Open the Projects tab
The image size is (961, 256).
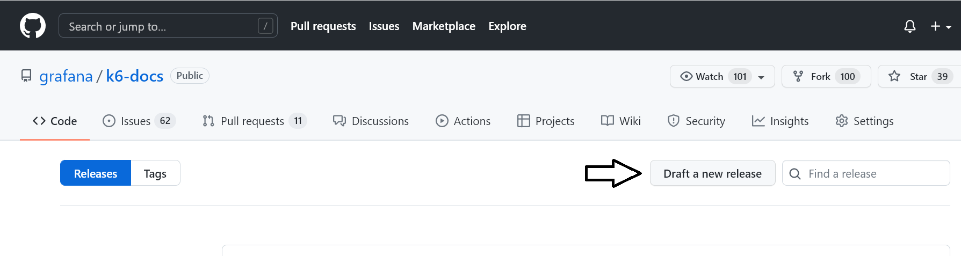546,121
